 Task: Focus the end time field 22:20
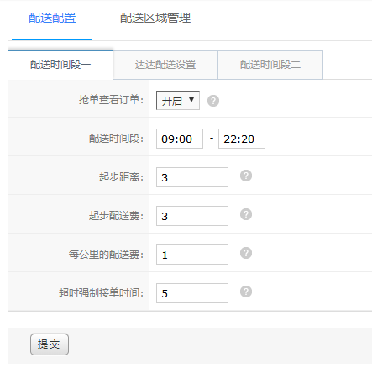(x=242, y=139)
